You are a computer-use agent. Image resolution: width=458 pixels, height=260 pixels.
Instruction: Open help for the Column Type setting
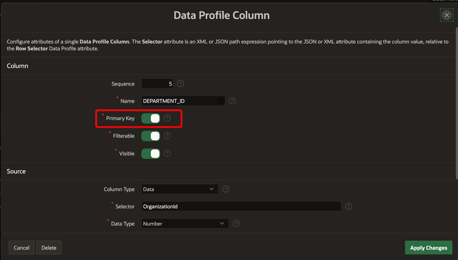pos(225,189)
